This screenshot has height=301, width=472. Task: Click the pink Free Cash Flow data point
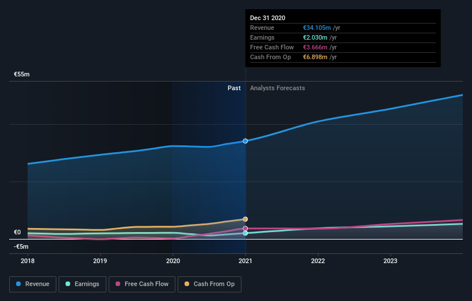tap(245, 229)
